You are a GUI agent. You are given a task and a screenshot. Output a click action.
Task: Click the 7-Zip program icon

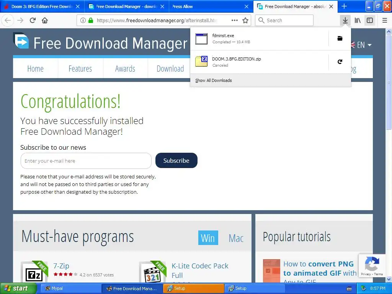34,273
